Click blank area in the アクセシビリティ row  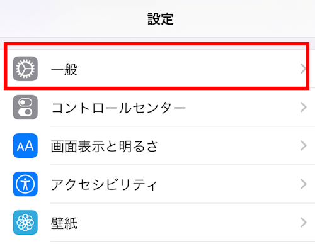227,184
